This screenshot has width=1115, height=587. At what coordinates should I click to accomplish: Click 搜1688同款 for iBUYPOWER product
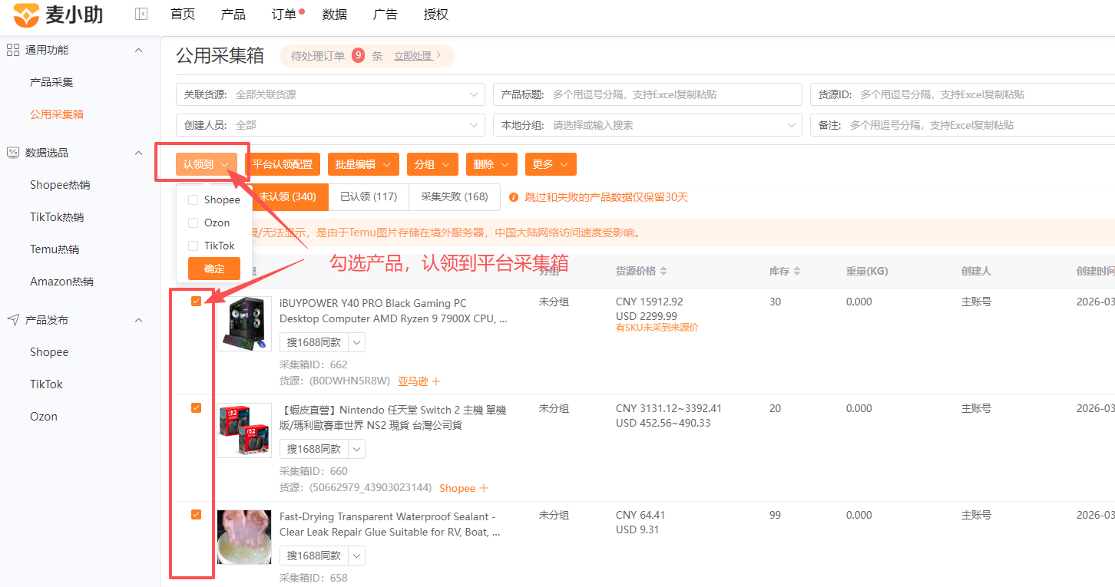[314, 342]
